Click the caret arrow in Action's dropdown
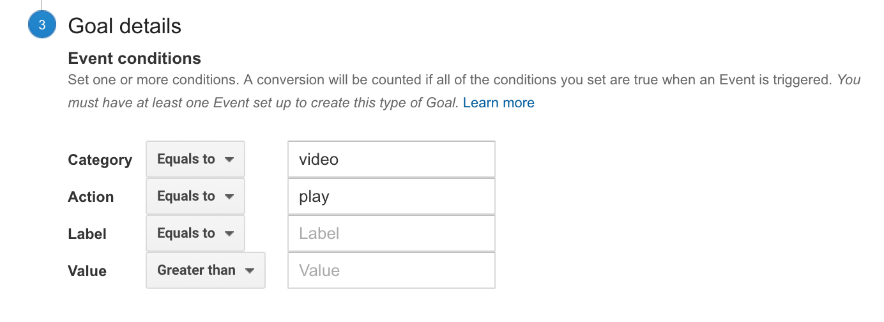884x322 pixels. [229, 197]
